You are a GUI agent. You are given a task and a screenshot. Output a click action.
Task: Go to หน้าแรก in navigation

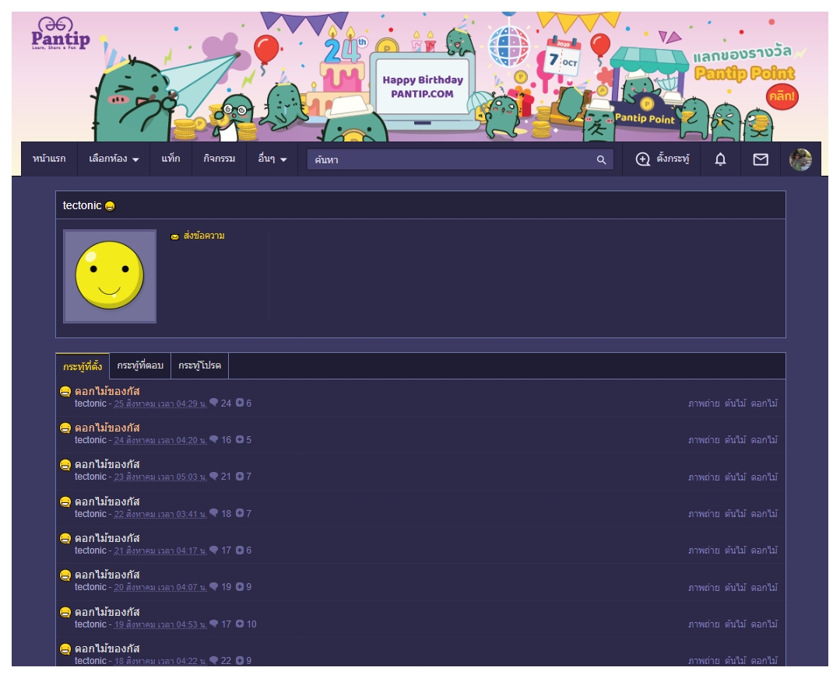[49, 159]
